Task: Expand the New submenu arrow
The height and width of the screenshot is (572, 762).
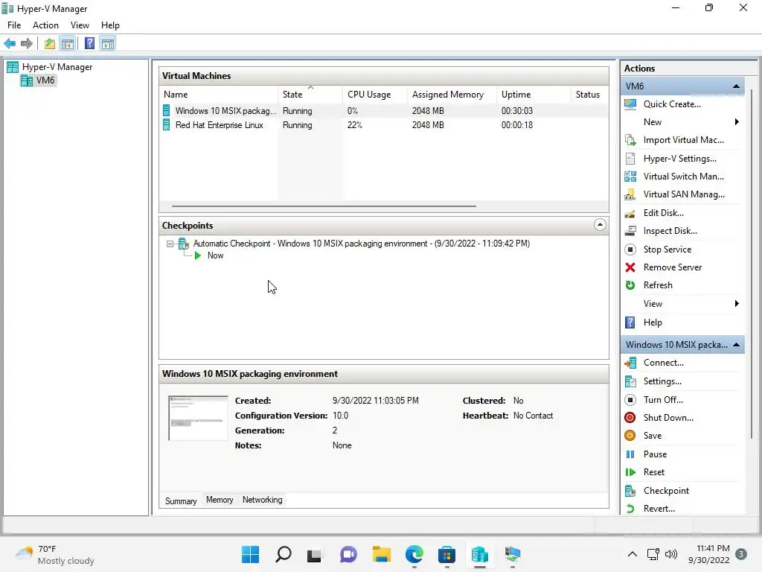Action: tap(737, 122)
